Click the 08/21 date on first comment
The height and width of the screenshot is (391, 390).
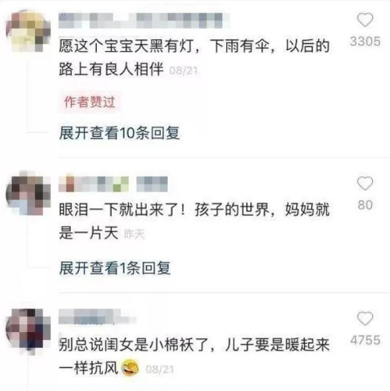[x=183, y=70]
